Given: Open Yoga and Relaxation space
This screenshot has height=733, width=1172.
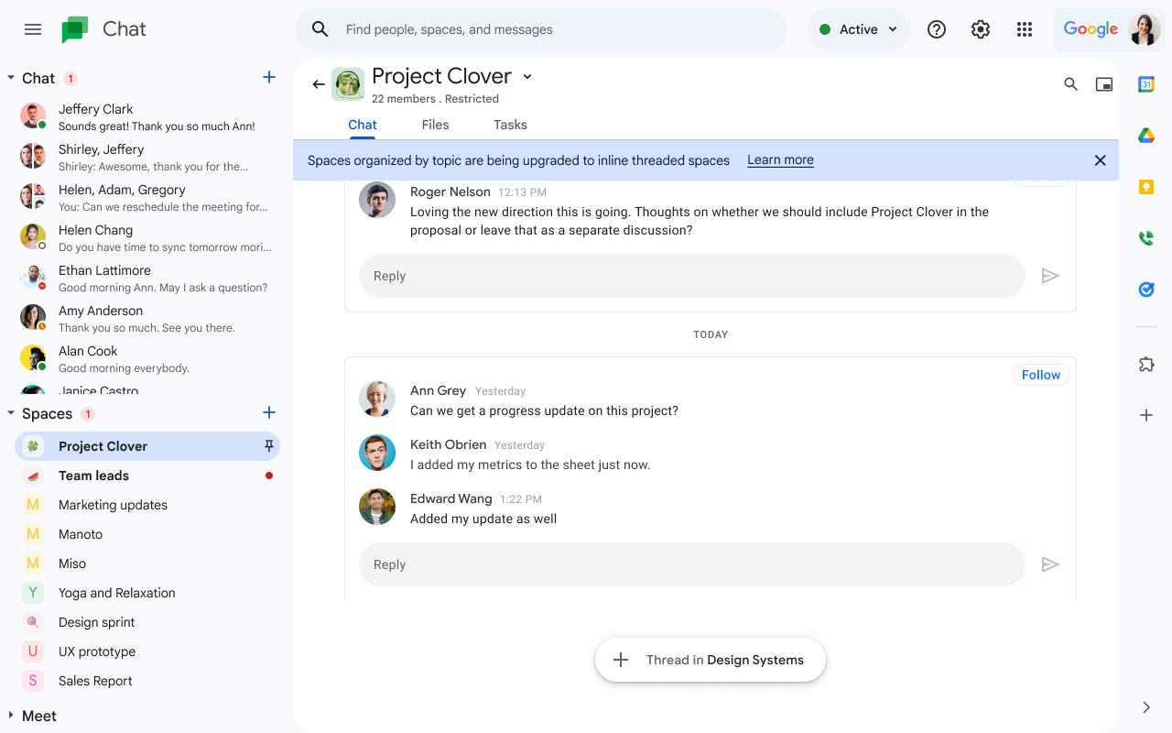Looking at the screenshot, I should [146, 593].
